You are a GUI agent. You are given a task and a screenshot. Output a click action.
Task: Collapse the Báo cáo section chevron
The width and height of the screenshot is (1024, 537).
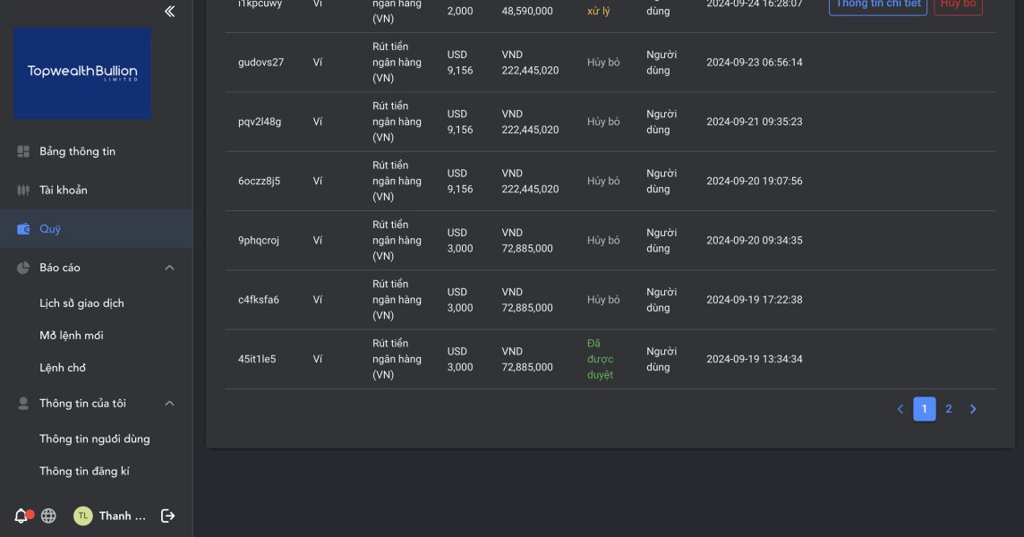169,268
